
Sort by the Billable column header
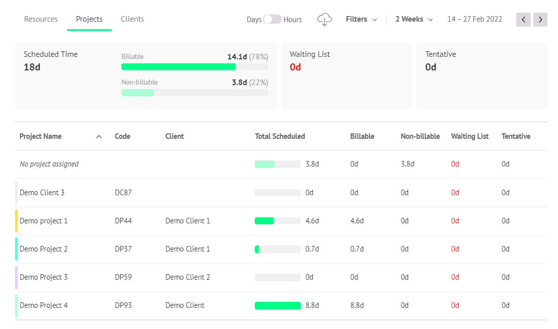(362, 136)
